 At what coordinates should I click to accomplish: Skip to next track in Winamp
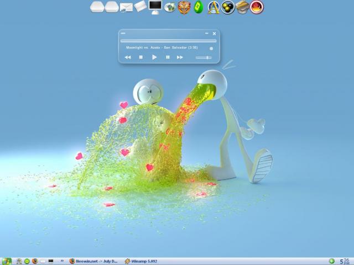[180, 57]
